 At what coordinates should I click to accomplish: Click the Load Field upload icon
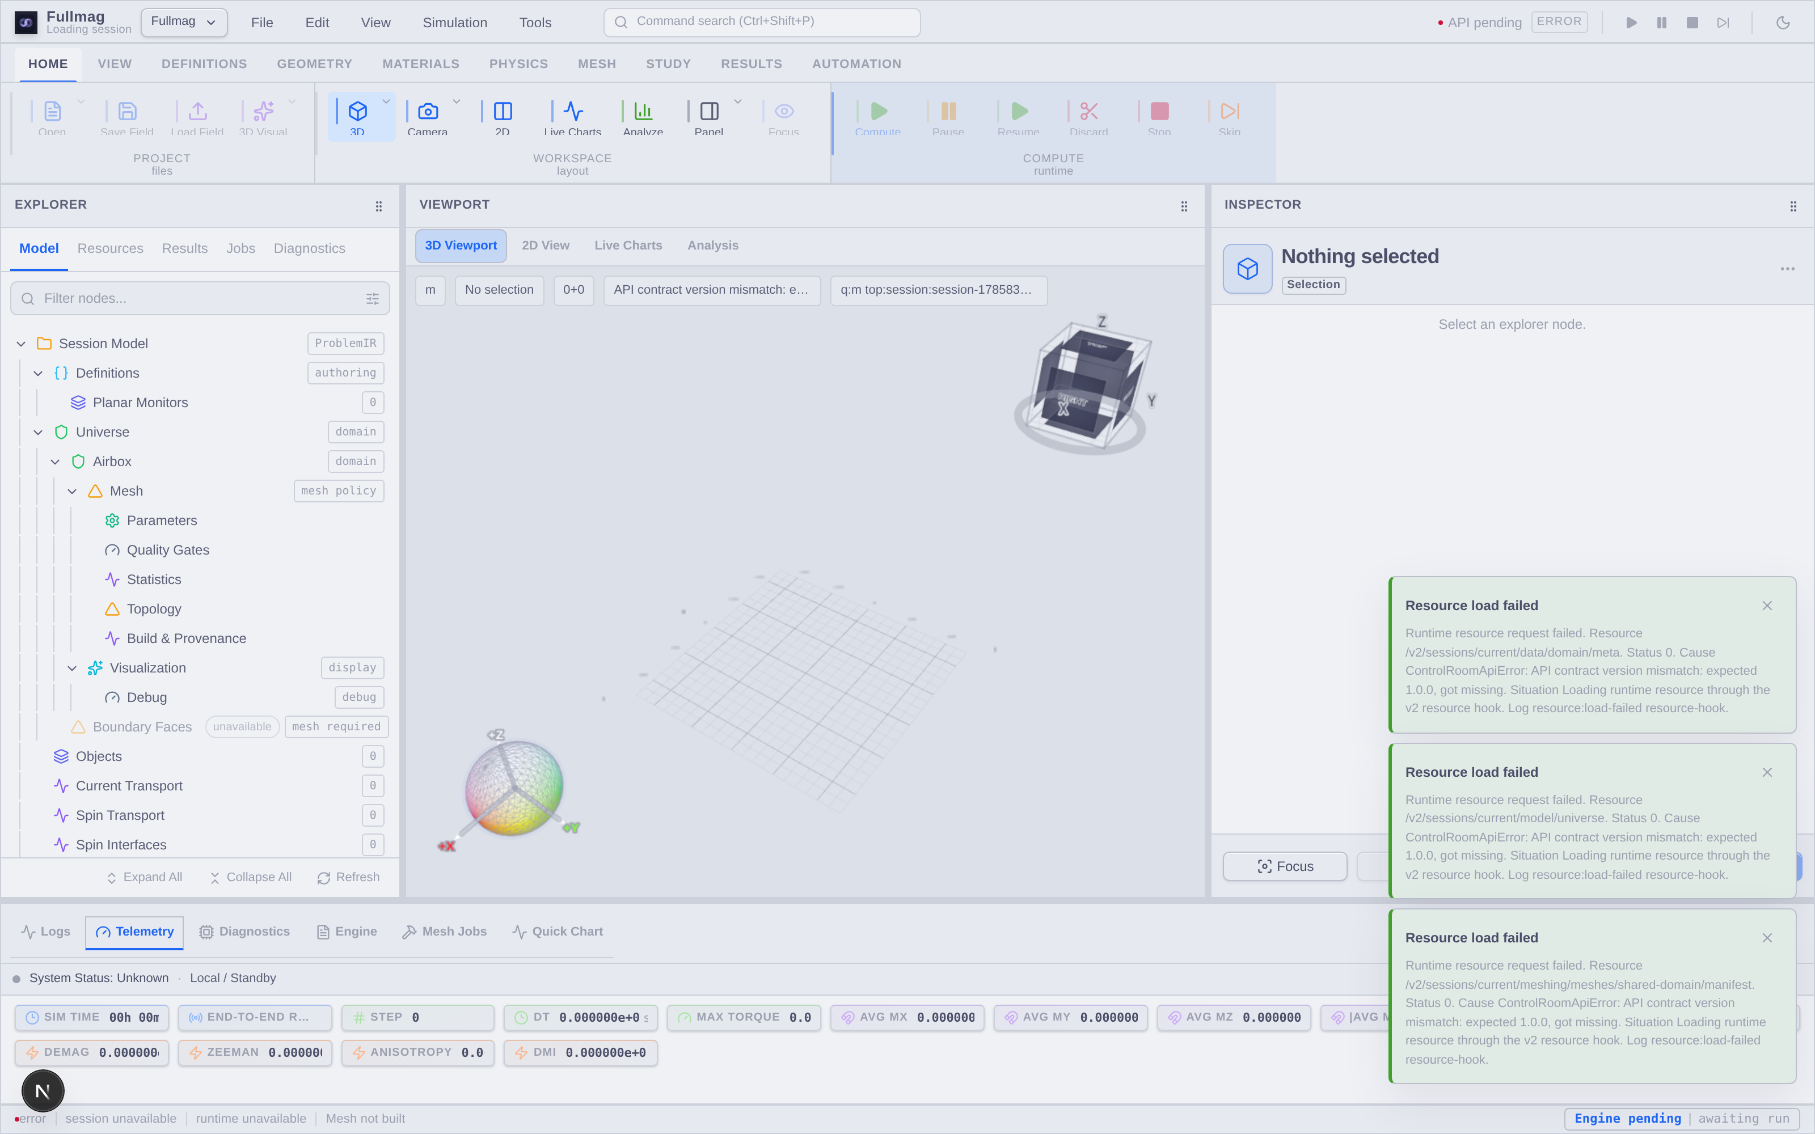pos(198,111)
